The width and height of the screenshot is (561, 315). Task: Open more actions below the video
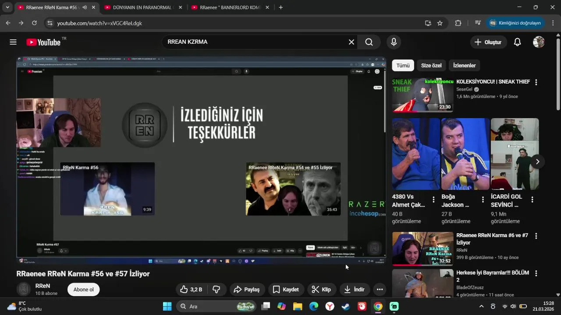(380, 289)
